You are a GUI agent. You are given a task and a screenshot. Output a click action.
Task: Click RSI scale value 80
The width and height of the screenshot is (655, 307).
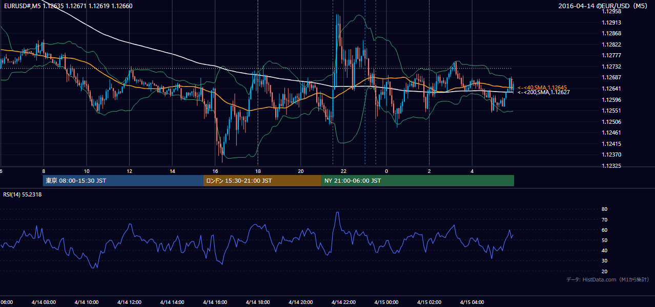pyautogui.click(x=605, y=209)
